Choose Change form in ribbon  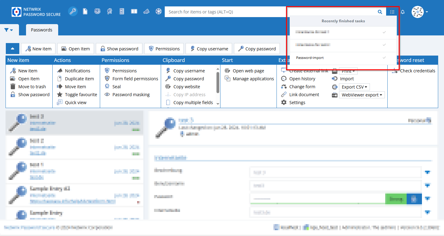click(x=298, y=87)
